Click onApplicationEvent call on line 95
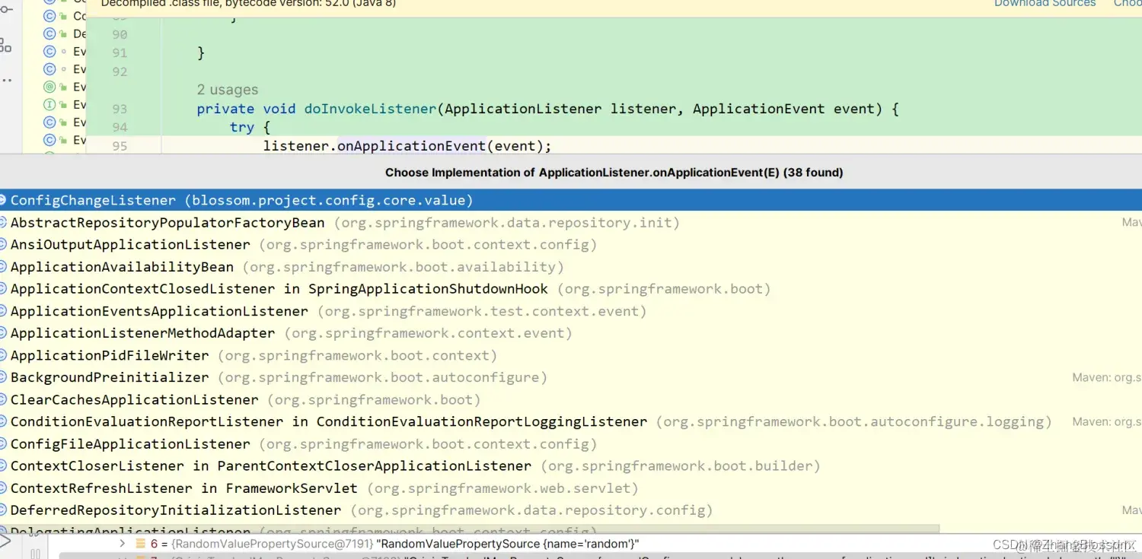This screenshot has height=559, width=1142. (411, 145)
